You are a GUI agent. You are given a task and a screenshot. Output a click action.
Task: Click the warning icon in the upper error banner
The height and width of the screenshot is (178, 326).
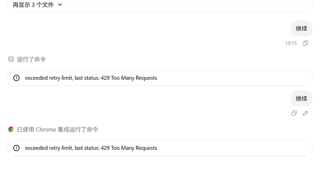16,78
